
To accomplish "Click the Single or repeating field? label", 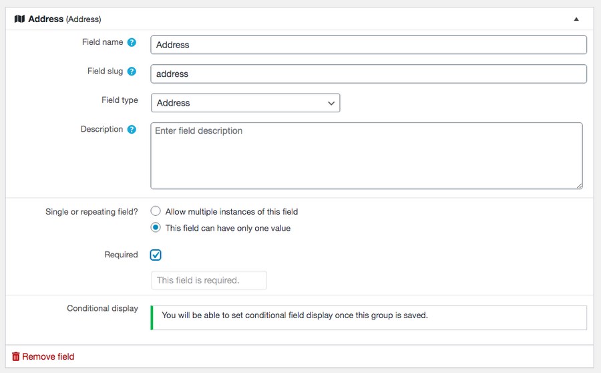I will click(91, 212).
